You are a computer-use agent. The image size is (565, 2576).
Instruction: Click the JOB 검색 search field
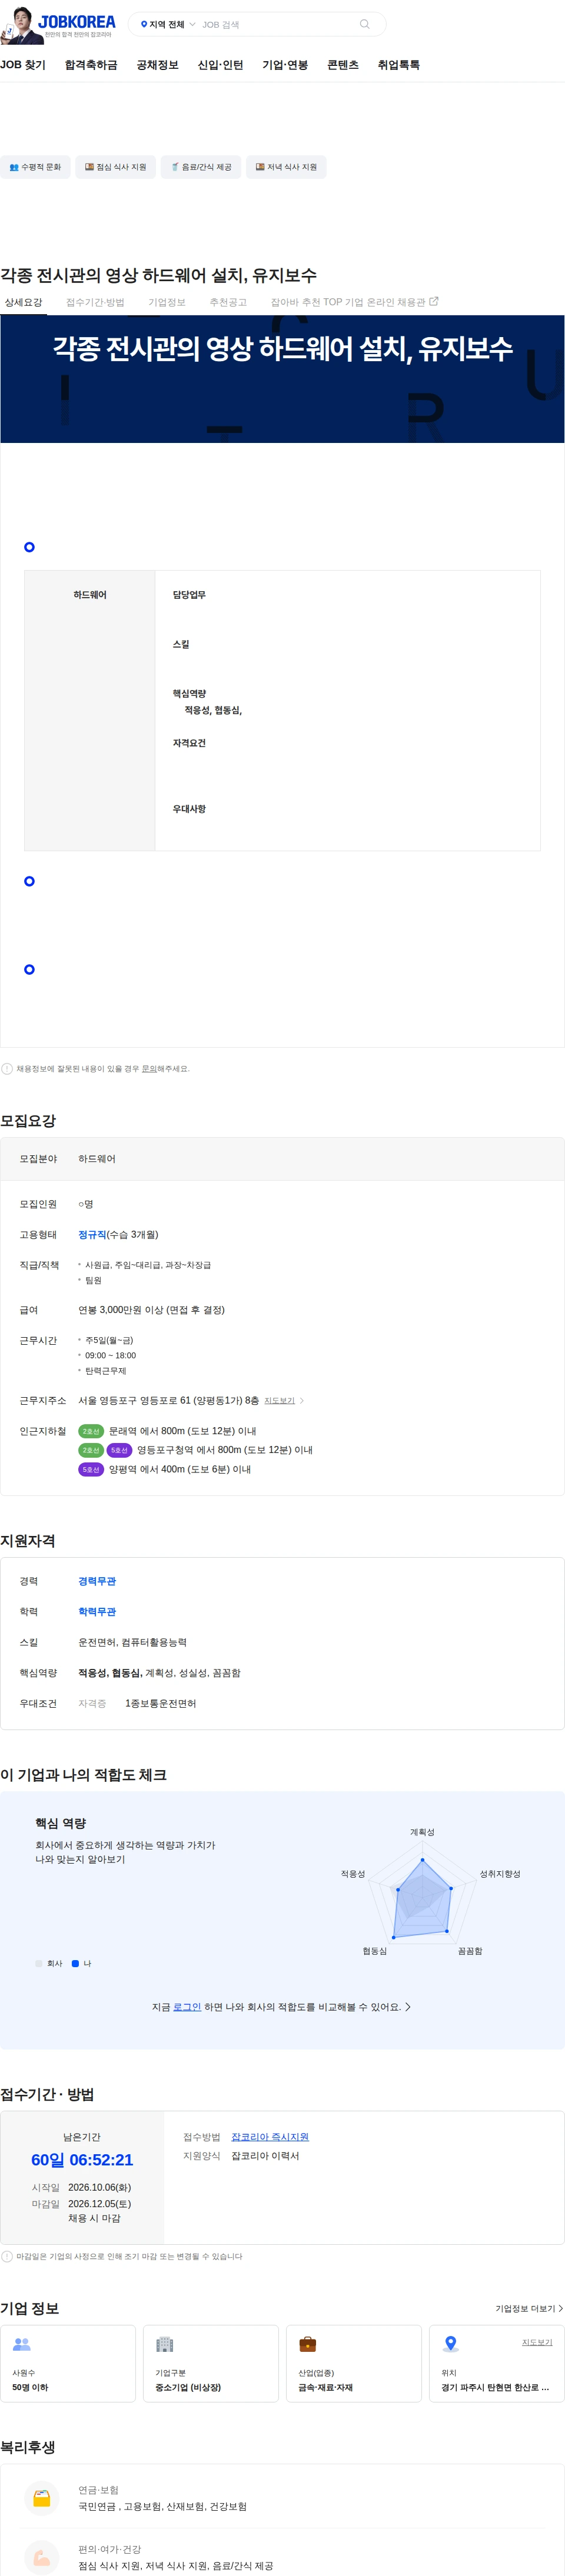[x=275, y=24]
